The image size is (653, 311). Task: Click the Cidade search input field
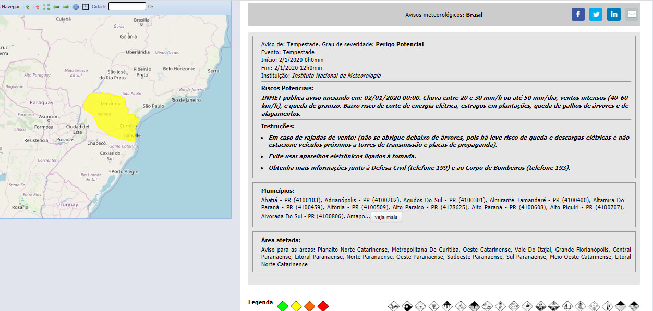[127, 7]
